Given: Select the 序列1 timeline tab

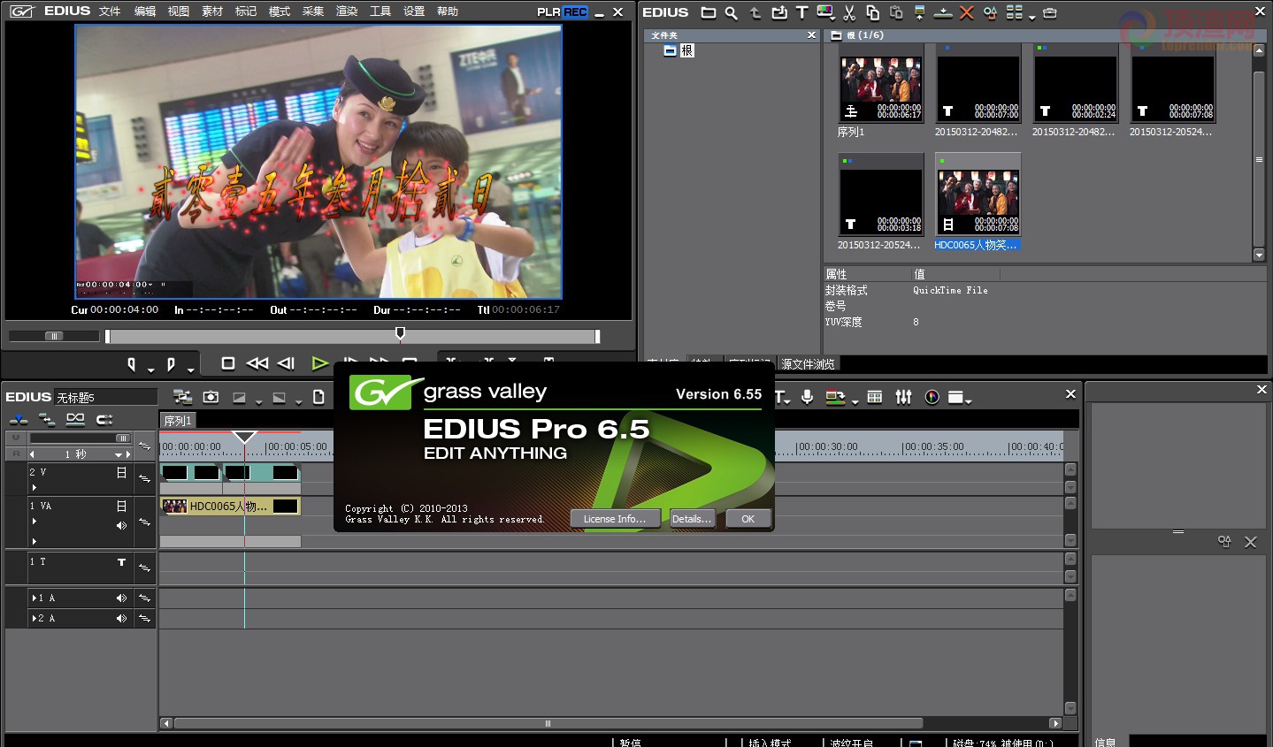Looking at the screenshot, I should (178, 421).
